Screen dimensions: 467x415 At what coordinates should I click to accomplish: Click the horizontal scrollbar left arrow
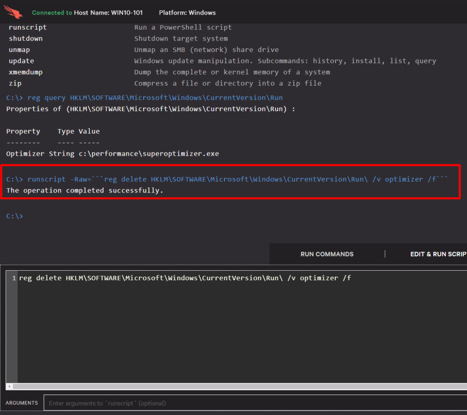(10, 386)
